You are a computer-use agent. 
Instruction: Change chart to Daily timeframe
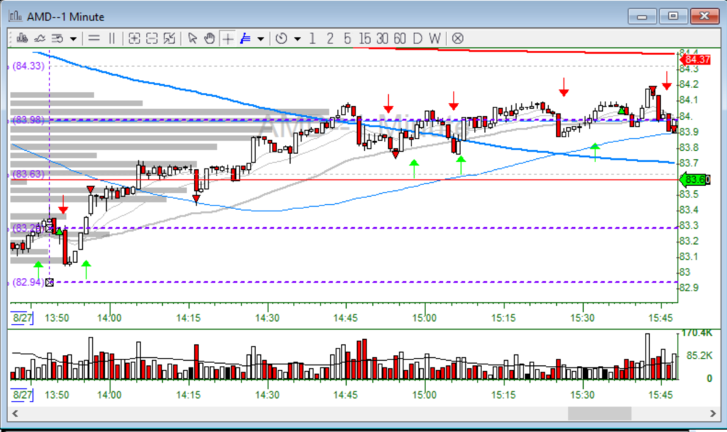coord(417,38)
